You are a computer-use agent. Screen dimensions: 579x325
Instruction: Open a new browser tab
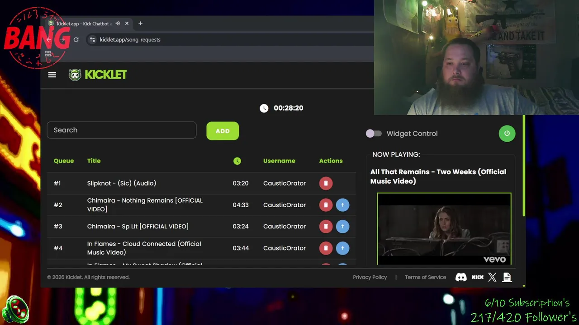point(140,23)
